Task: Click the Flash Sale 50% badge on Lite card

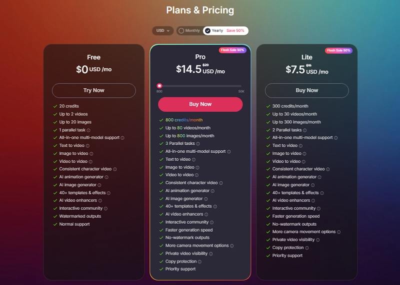Action: click(x=338, y=50)
